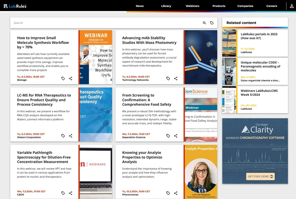Share the Knowing your Analyte webinar

tap(175, 193)
